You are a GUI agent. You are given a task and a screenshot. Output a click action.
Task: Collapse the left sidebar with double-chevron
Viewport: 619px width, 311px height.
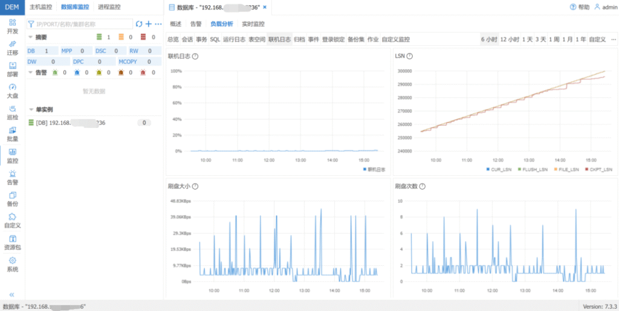12,294
